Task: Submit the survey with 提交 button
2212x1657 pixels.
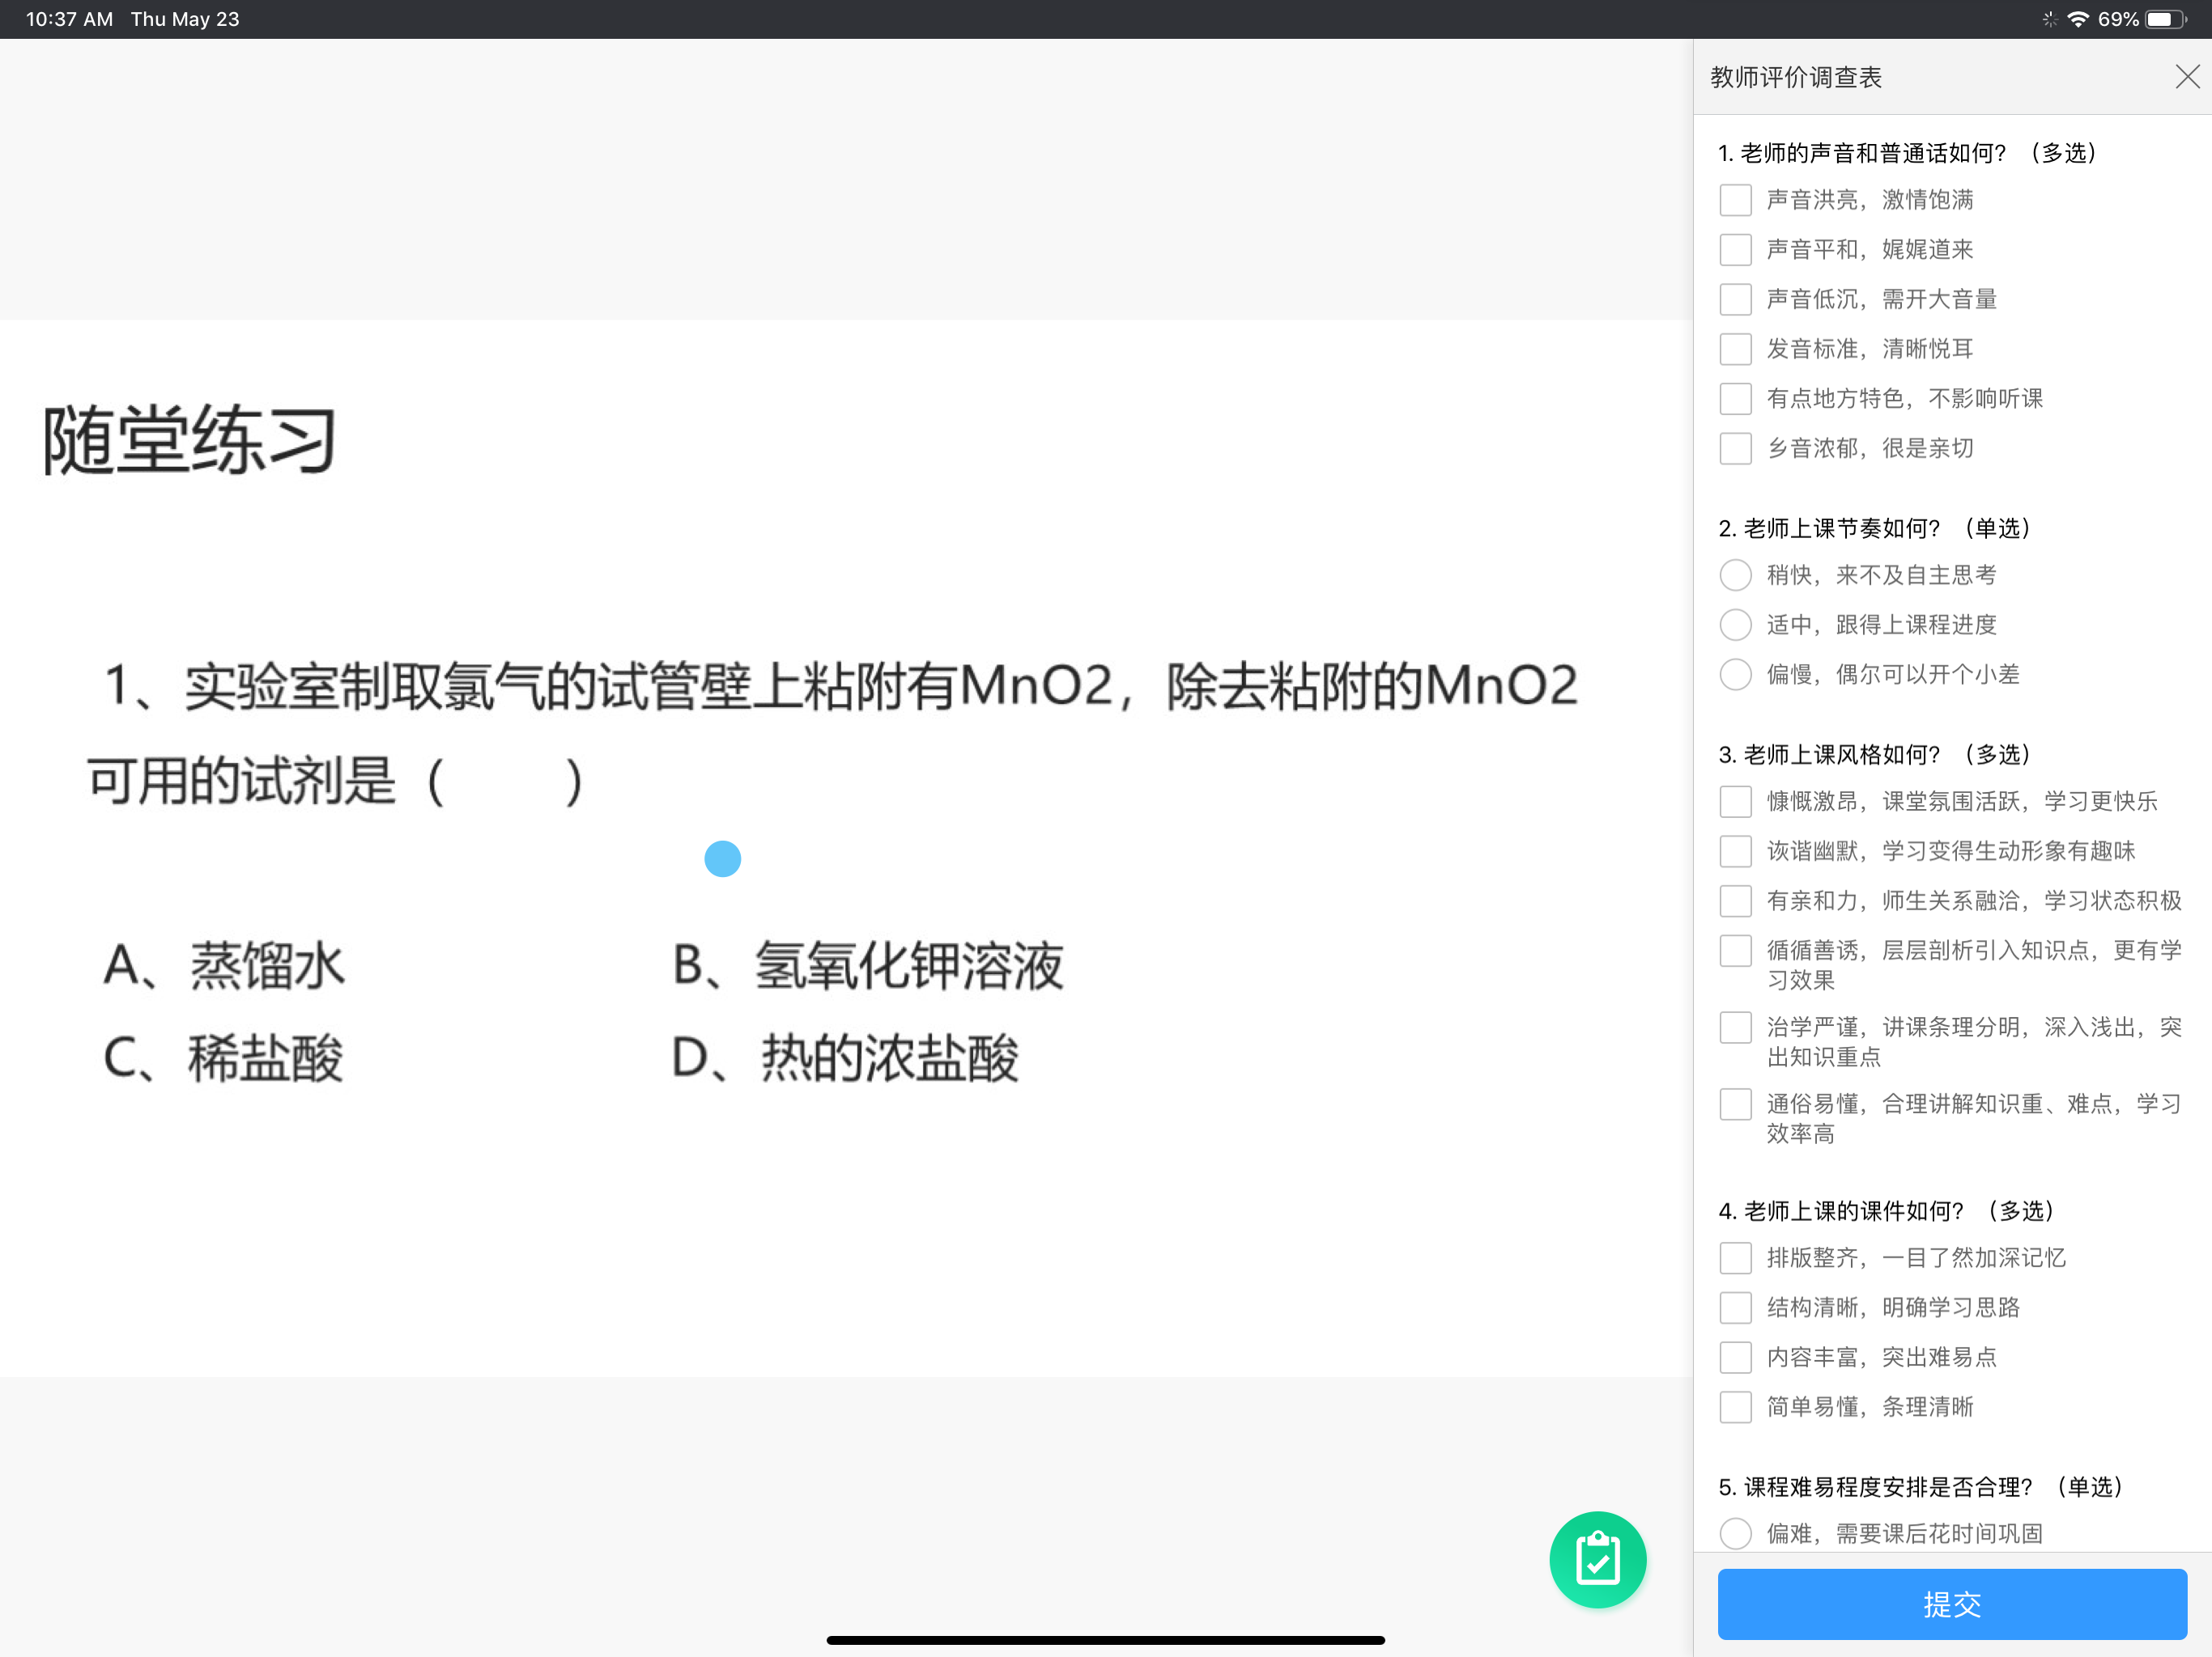Action: pos(1951,1604)
